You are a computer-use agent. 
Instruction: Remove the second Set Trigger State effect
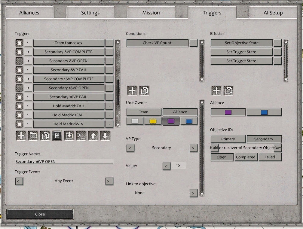coord(278,61)
